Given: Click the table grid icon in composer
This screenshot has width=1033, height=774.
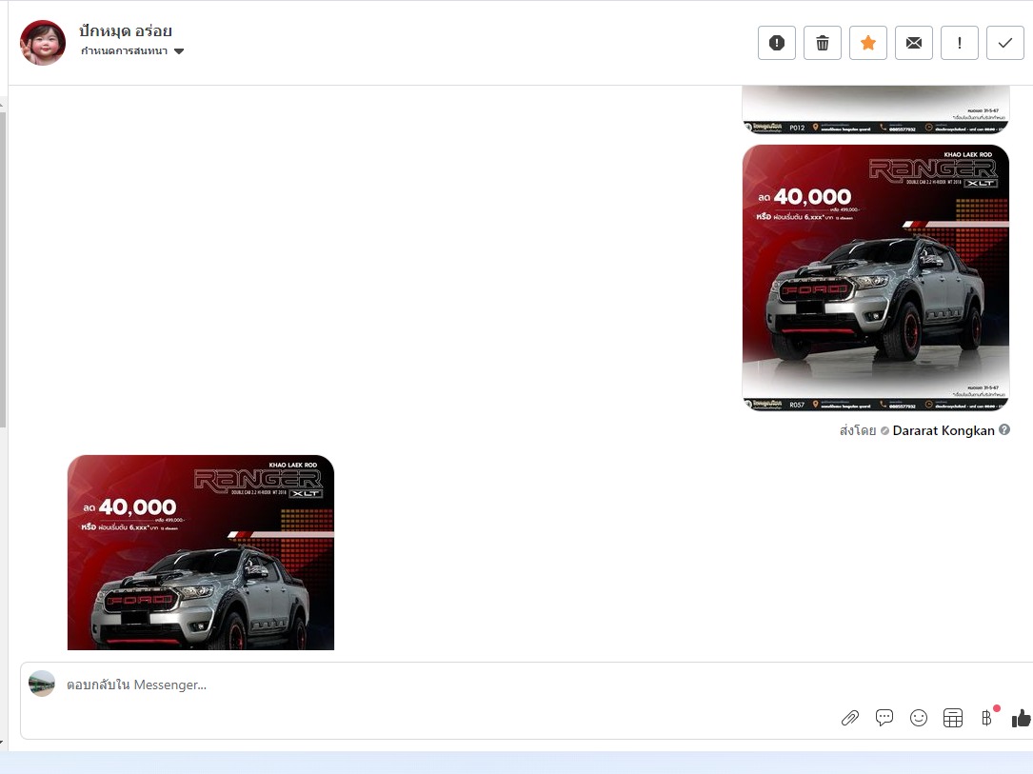Looking at the screenshot, I should point(953,718).
